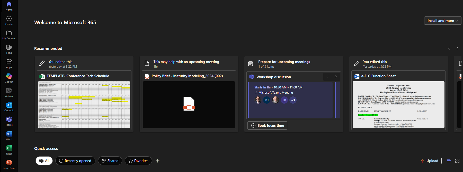Switch to grid view
The height and width of the screenshot is (172, 463).
coord(457,161)
